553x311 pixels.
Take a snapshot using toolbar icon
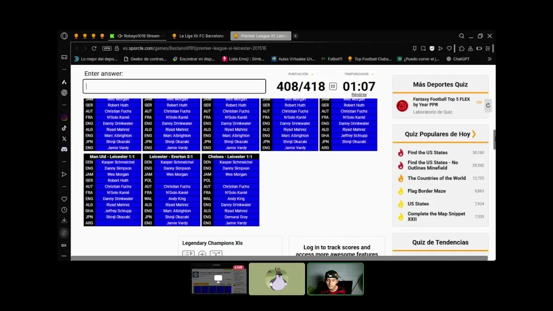(x=423, y=48)
